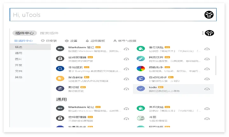This screenshot has height=137, width=229.
Task: Click the color wheel 颜色助手 icon
Action: [141, 68]
